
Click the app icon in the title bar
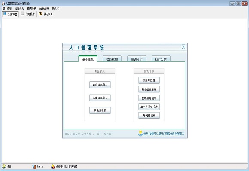(x=3, y=3)
